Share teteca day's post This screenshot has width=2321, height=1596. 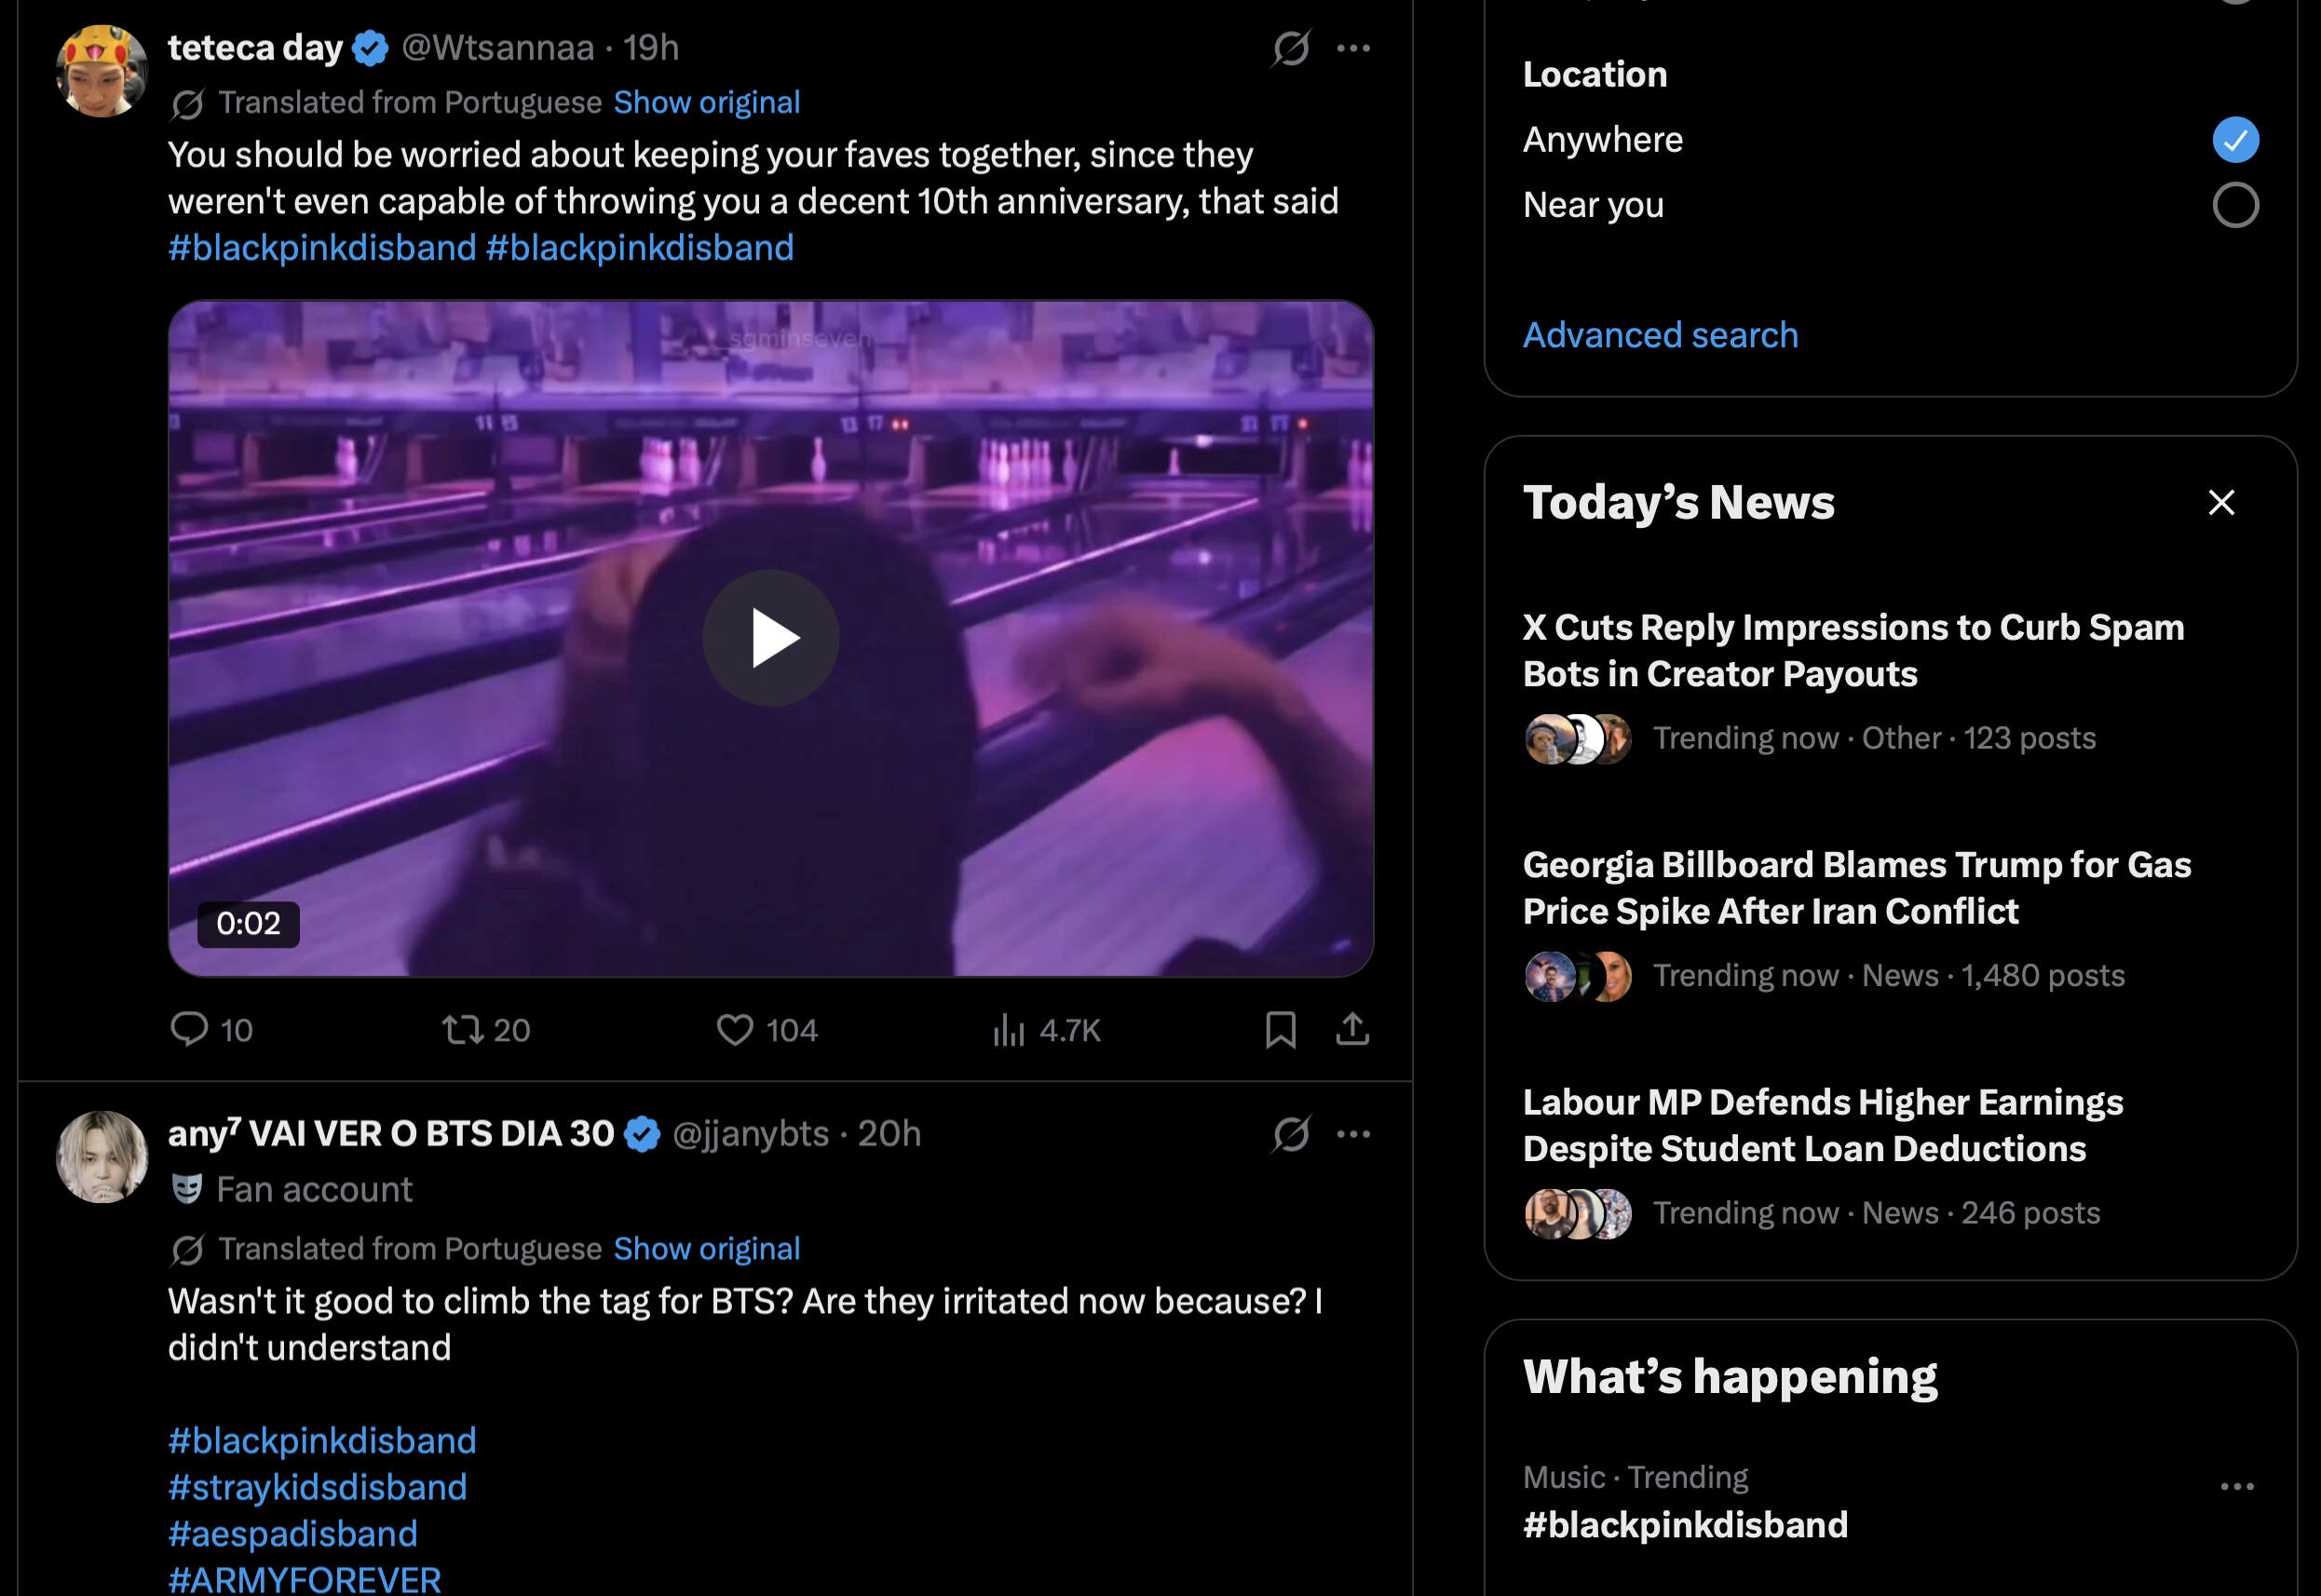(1352, 1029)
